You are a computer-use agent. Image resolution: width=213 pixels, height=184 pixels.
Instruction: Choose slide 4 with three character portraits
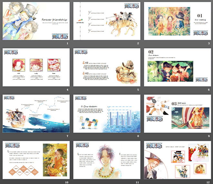[36, 67]
